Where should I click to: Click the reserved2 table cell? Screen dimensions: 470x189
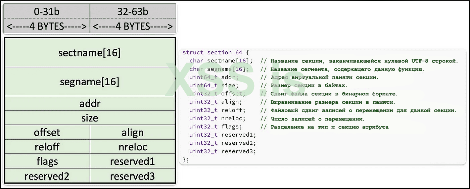[47, 176]
